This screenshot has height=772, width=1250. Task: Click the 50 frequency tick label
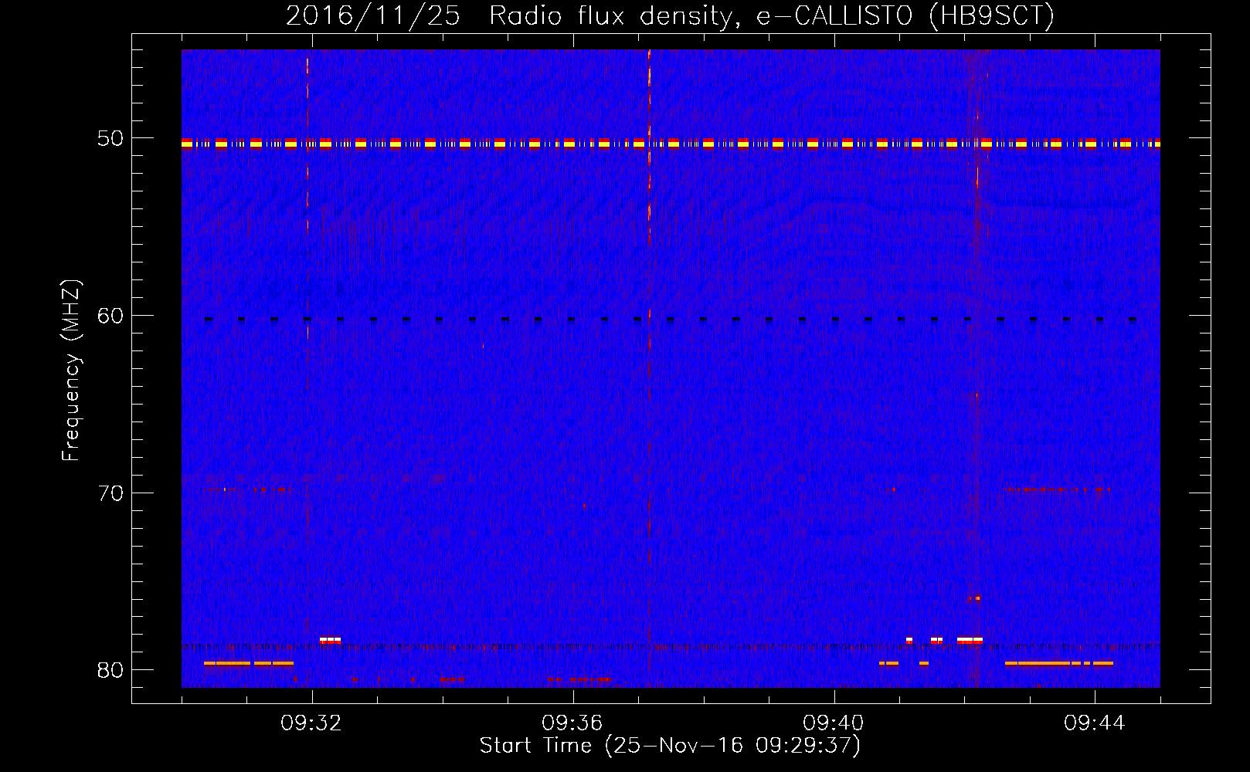tap(110, 138)
